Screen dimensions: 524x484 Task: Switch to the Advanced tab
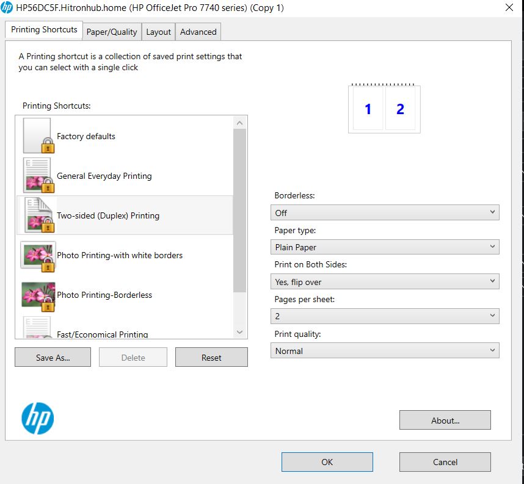(198, 31)
